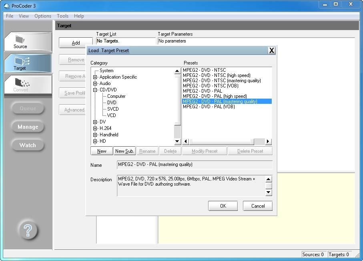
Task: Expand the HD category node
Action: click(x=95, y=141)
